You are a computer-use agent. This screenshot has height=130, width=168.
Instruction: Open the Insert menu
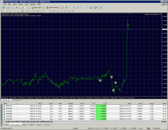click(x=15, y=4)
